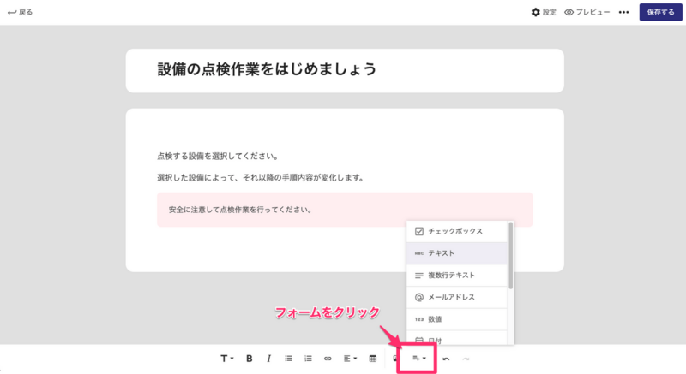This screenshot has height=374, width=686.
Task: Select メールアドレス form field option
Action: pos(457,297)
